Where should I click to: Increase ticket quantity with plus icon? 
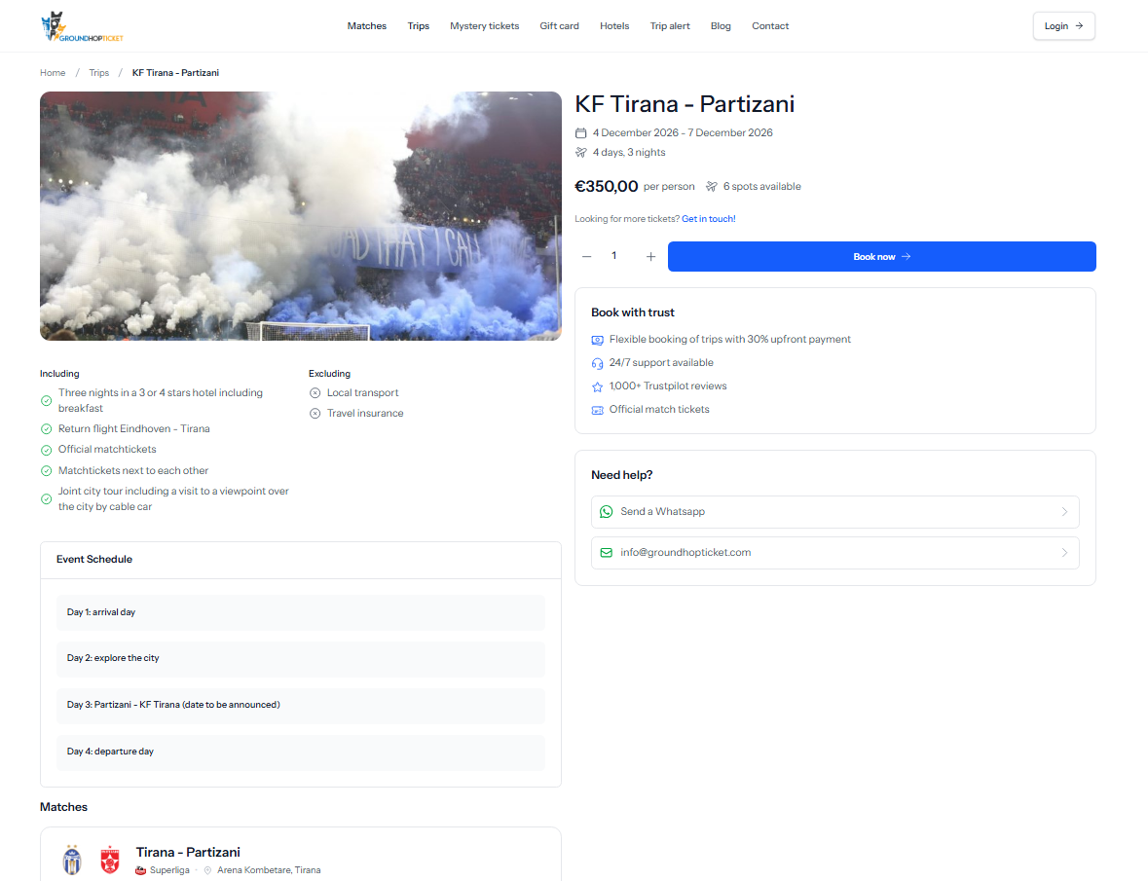pyautogui.click(x=650, y=257)
